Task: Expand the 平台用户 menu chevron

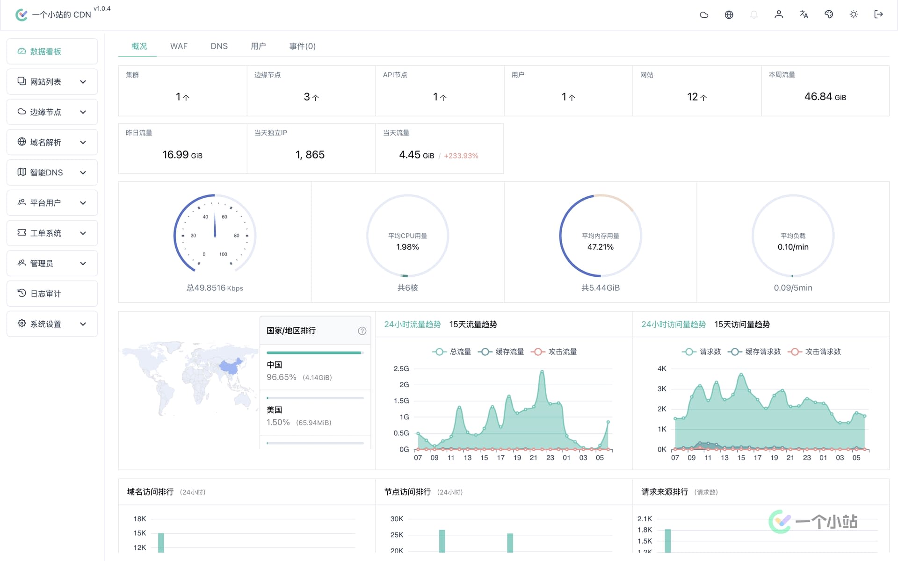Action: tap(83, 203)
